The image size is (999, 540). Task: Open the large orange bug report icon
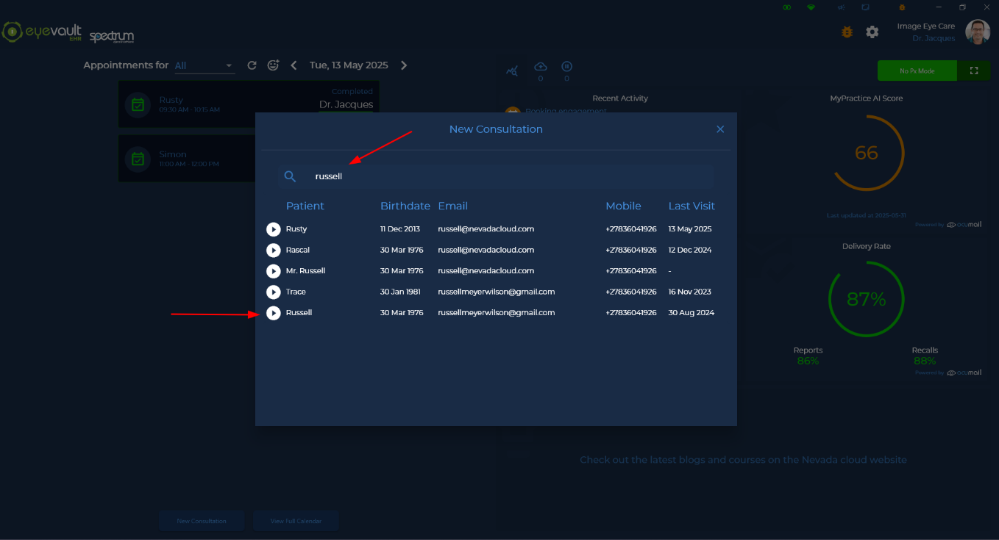pos(847,32)
